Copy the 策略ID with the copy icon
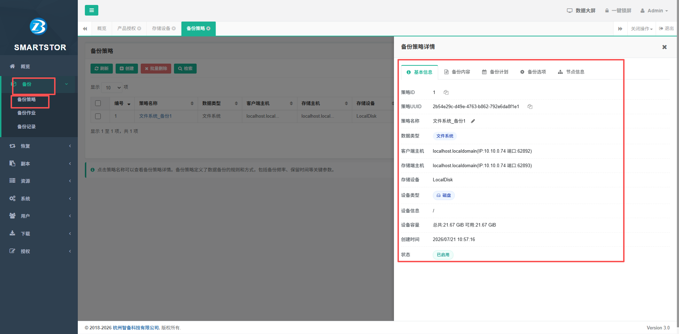The height and width of the screenshot is (334, 679). (x=446, y=92)
